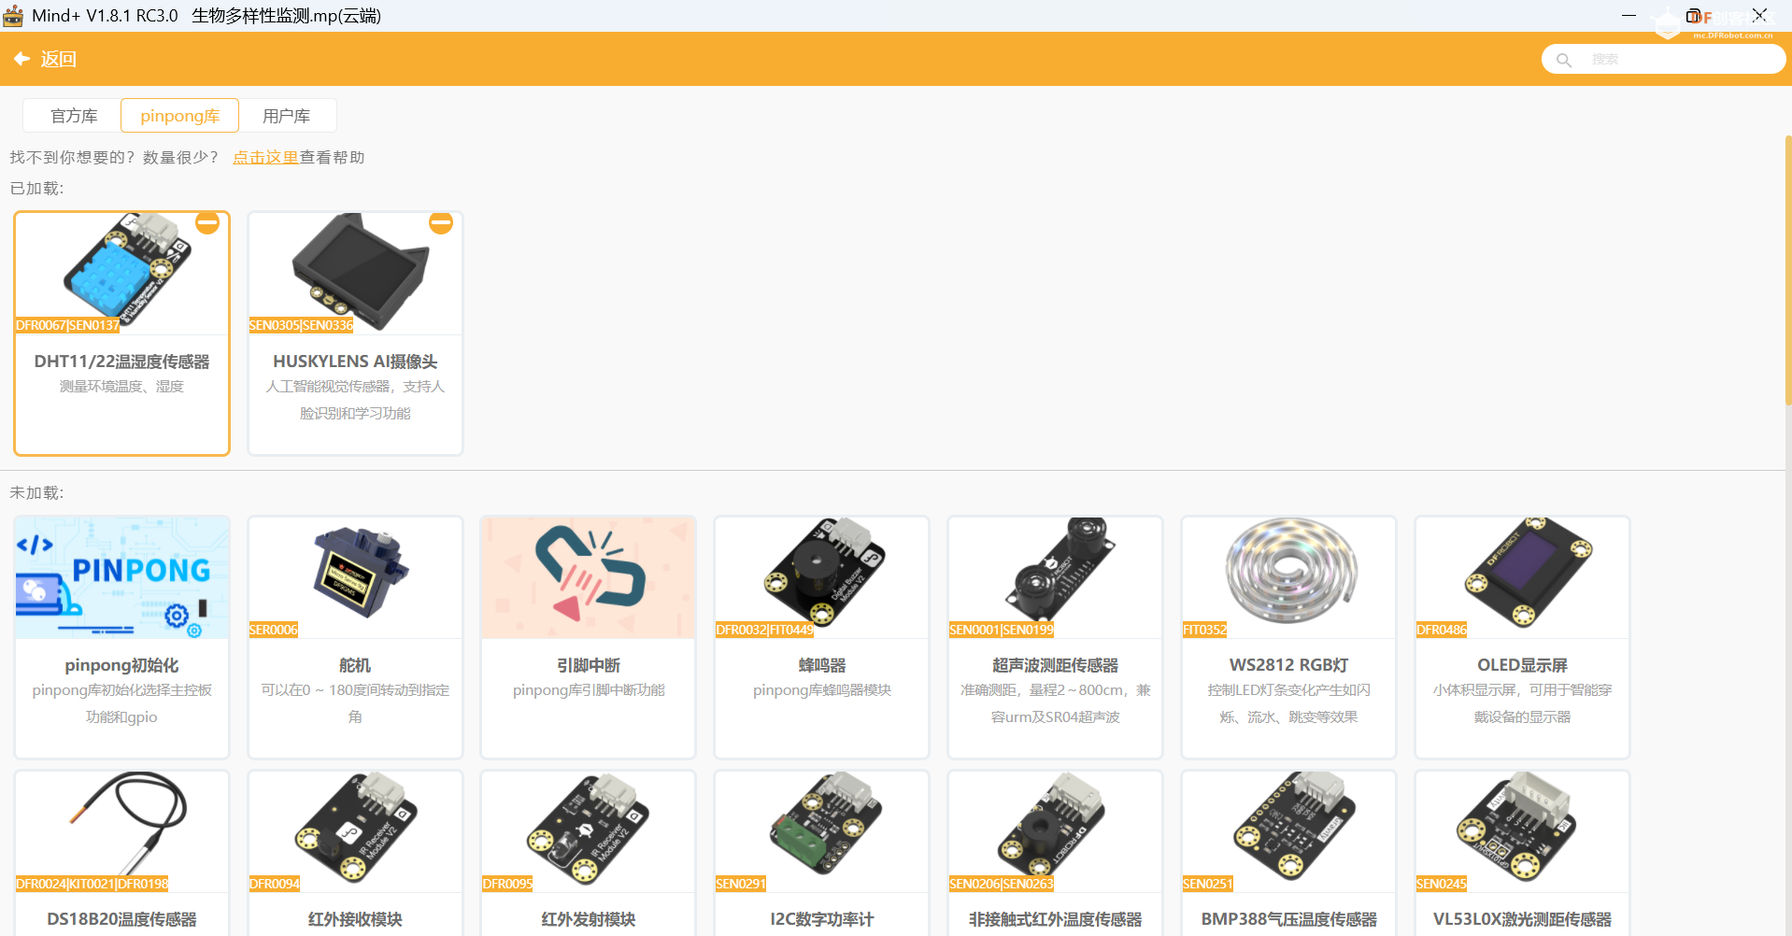Add the 引脚中断 pin interrupt module
The image size is (1792, 936).
(589, 637)
